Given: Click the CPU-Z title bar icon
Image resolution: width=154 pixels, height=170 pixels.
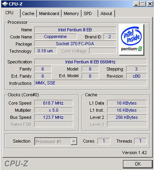Looking at the screenshot, I should [5, 4].
